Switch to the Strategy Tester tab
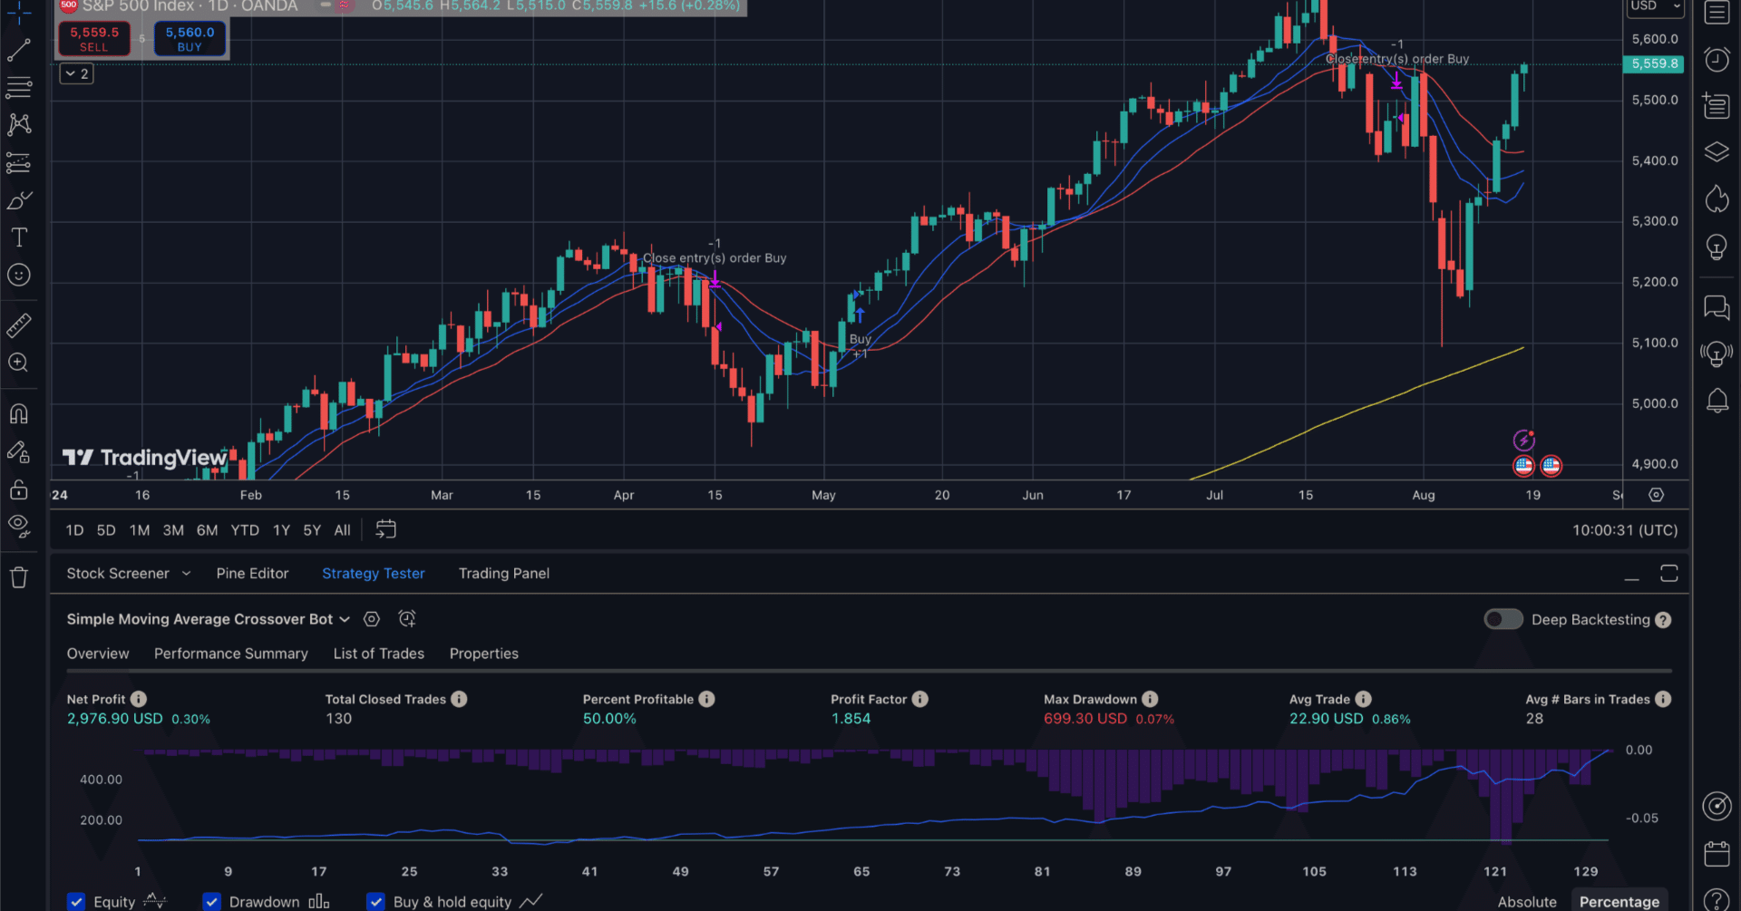1741x911 pixels. tap(373, 574)
